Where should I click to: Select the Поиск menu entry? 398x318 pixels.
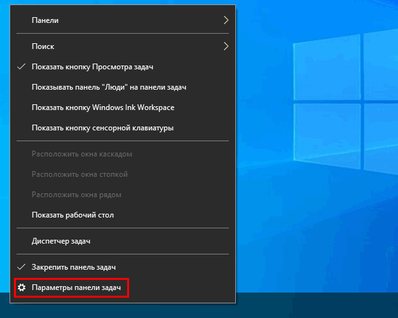43,46
